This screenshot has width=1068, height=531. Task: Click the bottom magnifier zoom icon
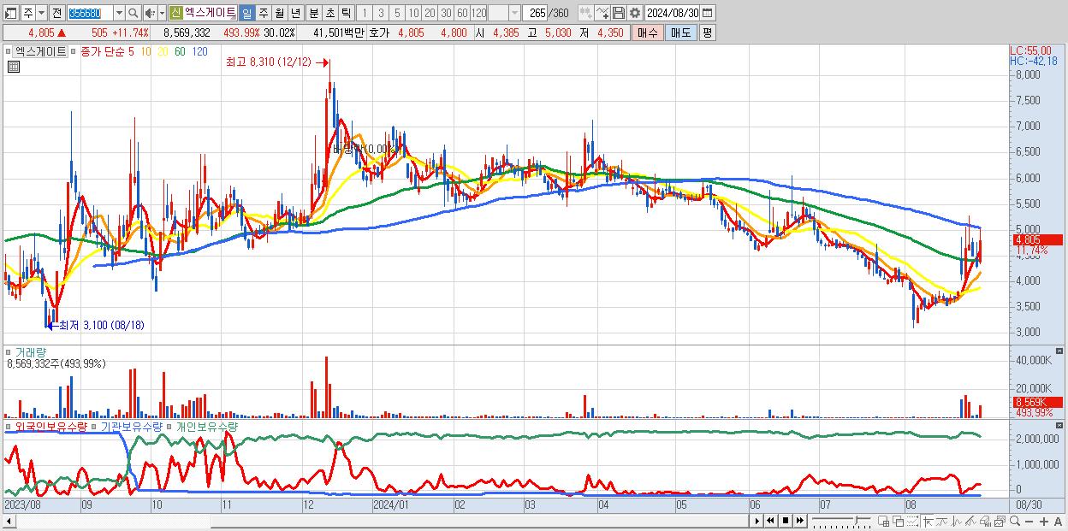coord(1015,521)
